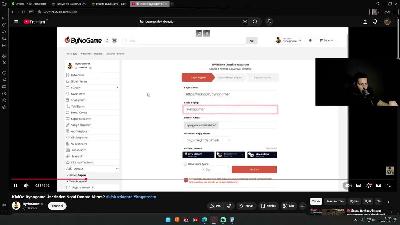
Task: Open ChatGPT in the Opera sidebar
Action: tap(4, 56)
